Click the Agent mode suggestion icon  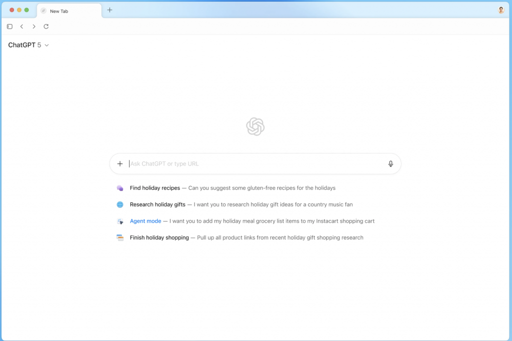click(120, 220)
